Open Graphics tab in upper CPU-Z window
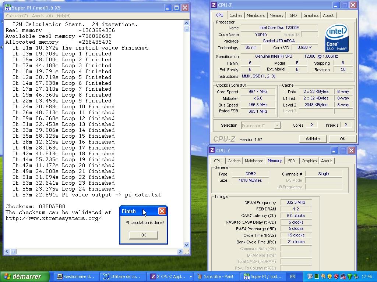 coord(311,15)
